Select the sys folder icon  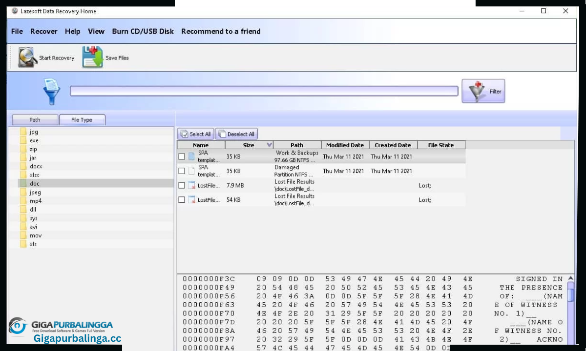tap(23, 218)
